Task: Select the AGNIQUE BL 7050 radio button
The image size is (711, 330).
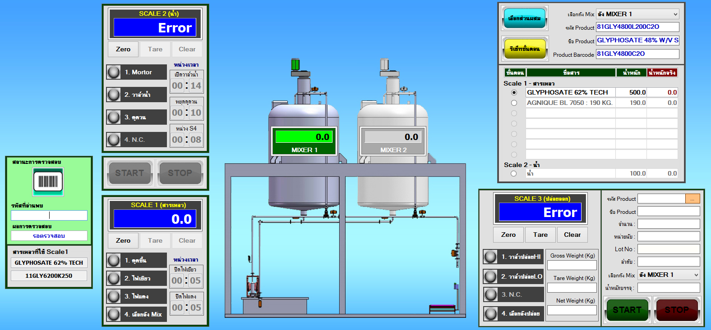Action: click(x=514, y=103)
